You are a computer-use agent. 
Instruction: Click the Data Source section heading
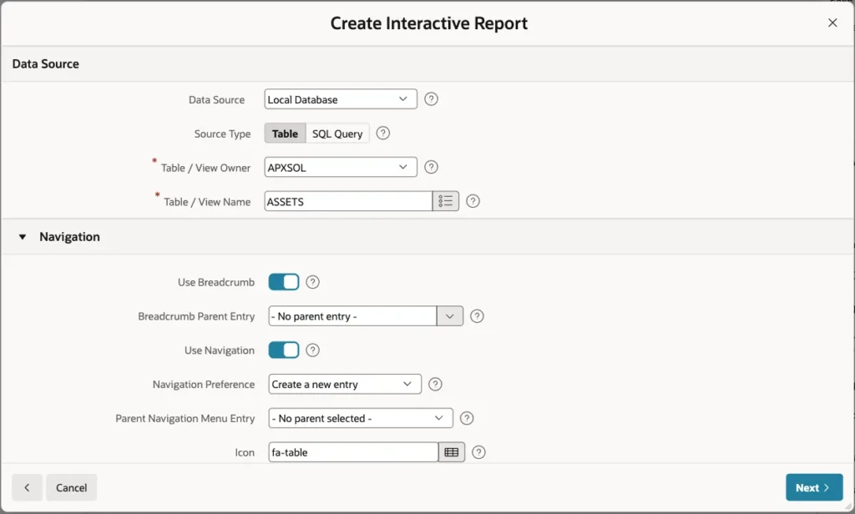coord(46,63)
